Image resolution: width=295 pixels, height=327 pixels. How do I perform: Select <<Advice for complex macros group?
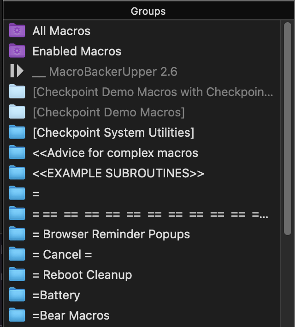tap(142, 153)
